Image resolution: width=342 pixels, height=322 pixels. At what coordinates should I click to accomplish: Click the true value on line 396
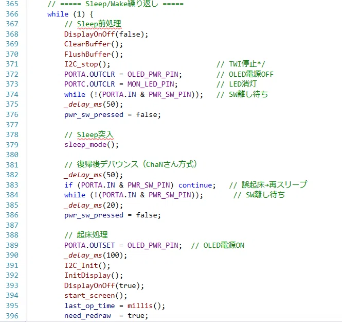coord(136,316)
